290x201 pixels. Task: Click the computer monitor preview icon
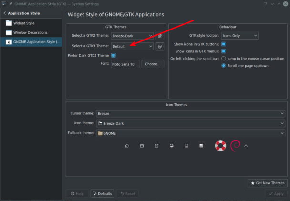coord(186,146)
